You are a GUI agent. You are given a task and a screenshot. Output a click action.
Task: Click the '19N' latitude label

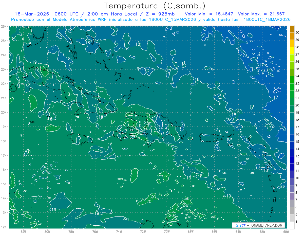tap(4, 127)
